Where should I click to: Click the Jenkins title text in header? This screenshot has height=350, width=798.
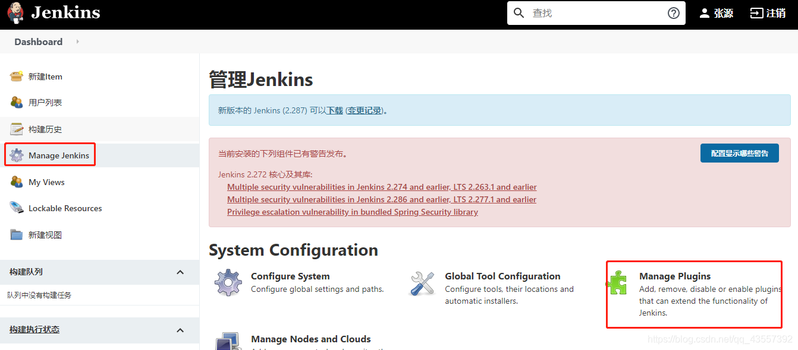click(x=65, y=12)
